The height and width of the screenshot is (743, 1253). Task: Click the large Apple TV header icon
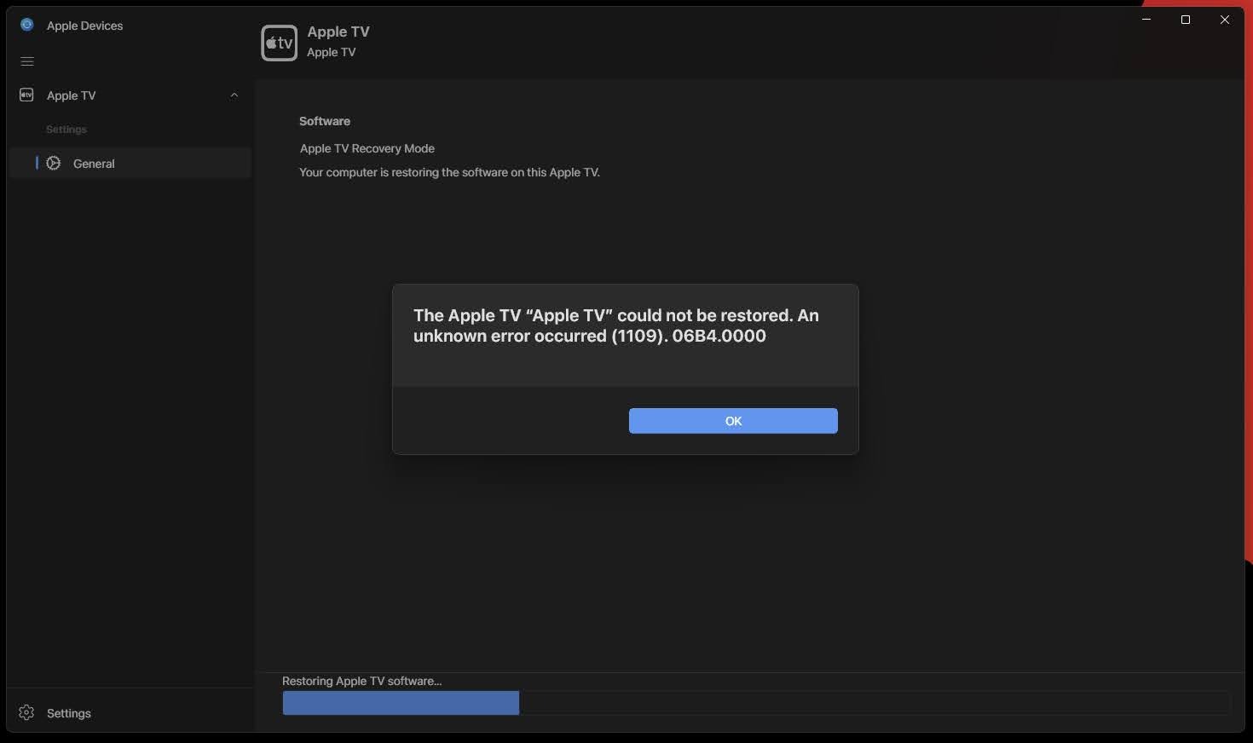(280, 43)
